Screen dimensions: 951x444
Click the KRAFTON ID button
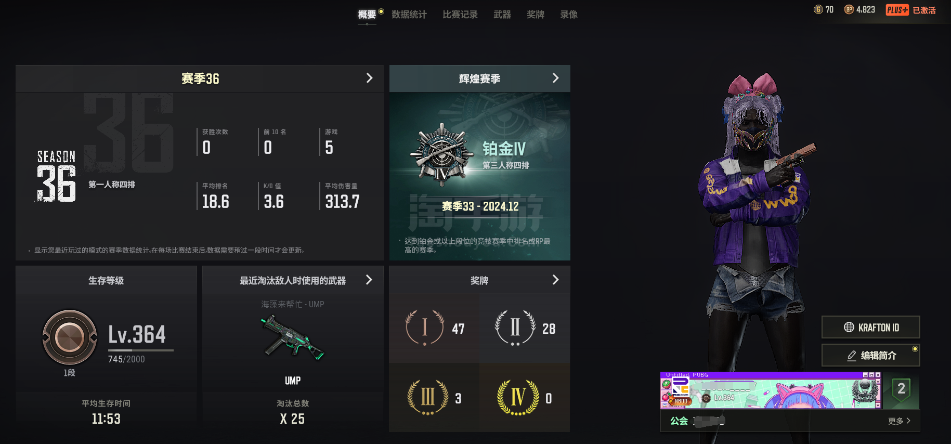click(871, 327)
